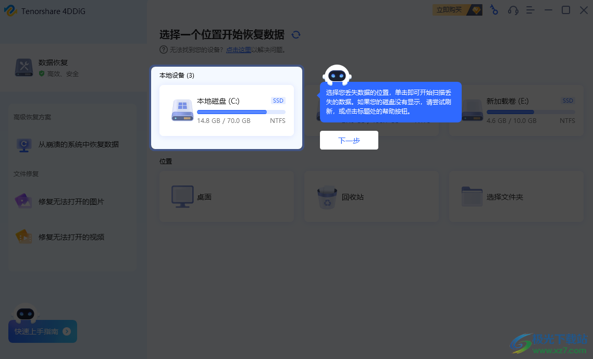Click the E: drive usage progress bar
Image resolution: width=593 pixels, height=359 pixels.
(530, 112)
